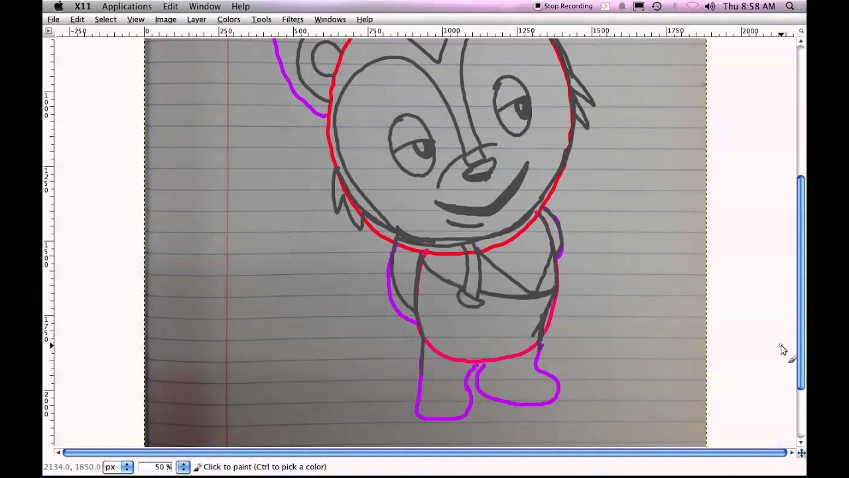Click the navigation preview cross icon

click(801, 453)
